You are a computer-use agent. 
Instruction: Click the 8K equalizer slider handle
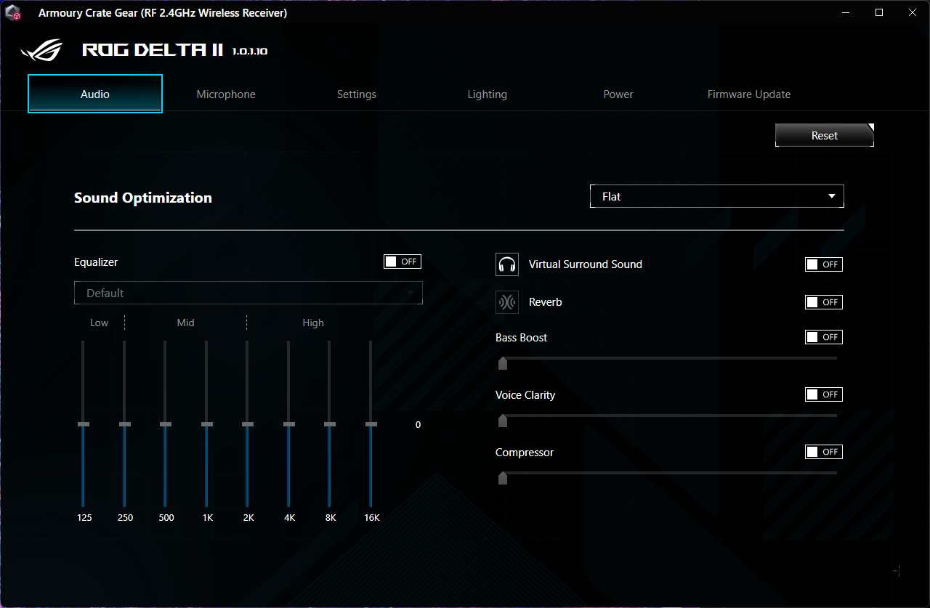tap(330, 424)
